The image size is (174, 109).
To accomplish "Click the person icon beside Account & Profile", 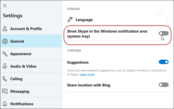I will (x=5, y=29).
